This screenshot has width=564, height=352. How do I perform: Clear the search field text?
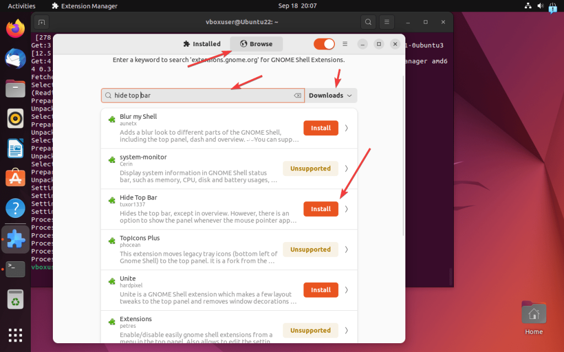pos(297,96)
